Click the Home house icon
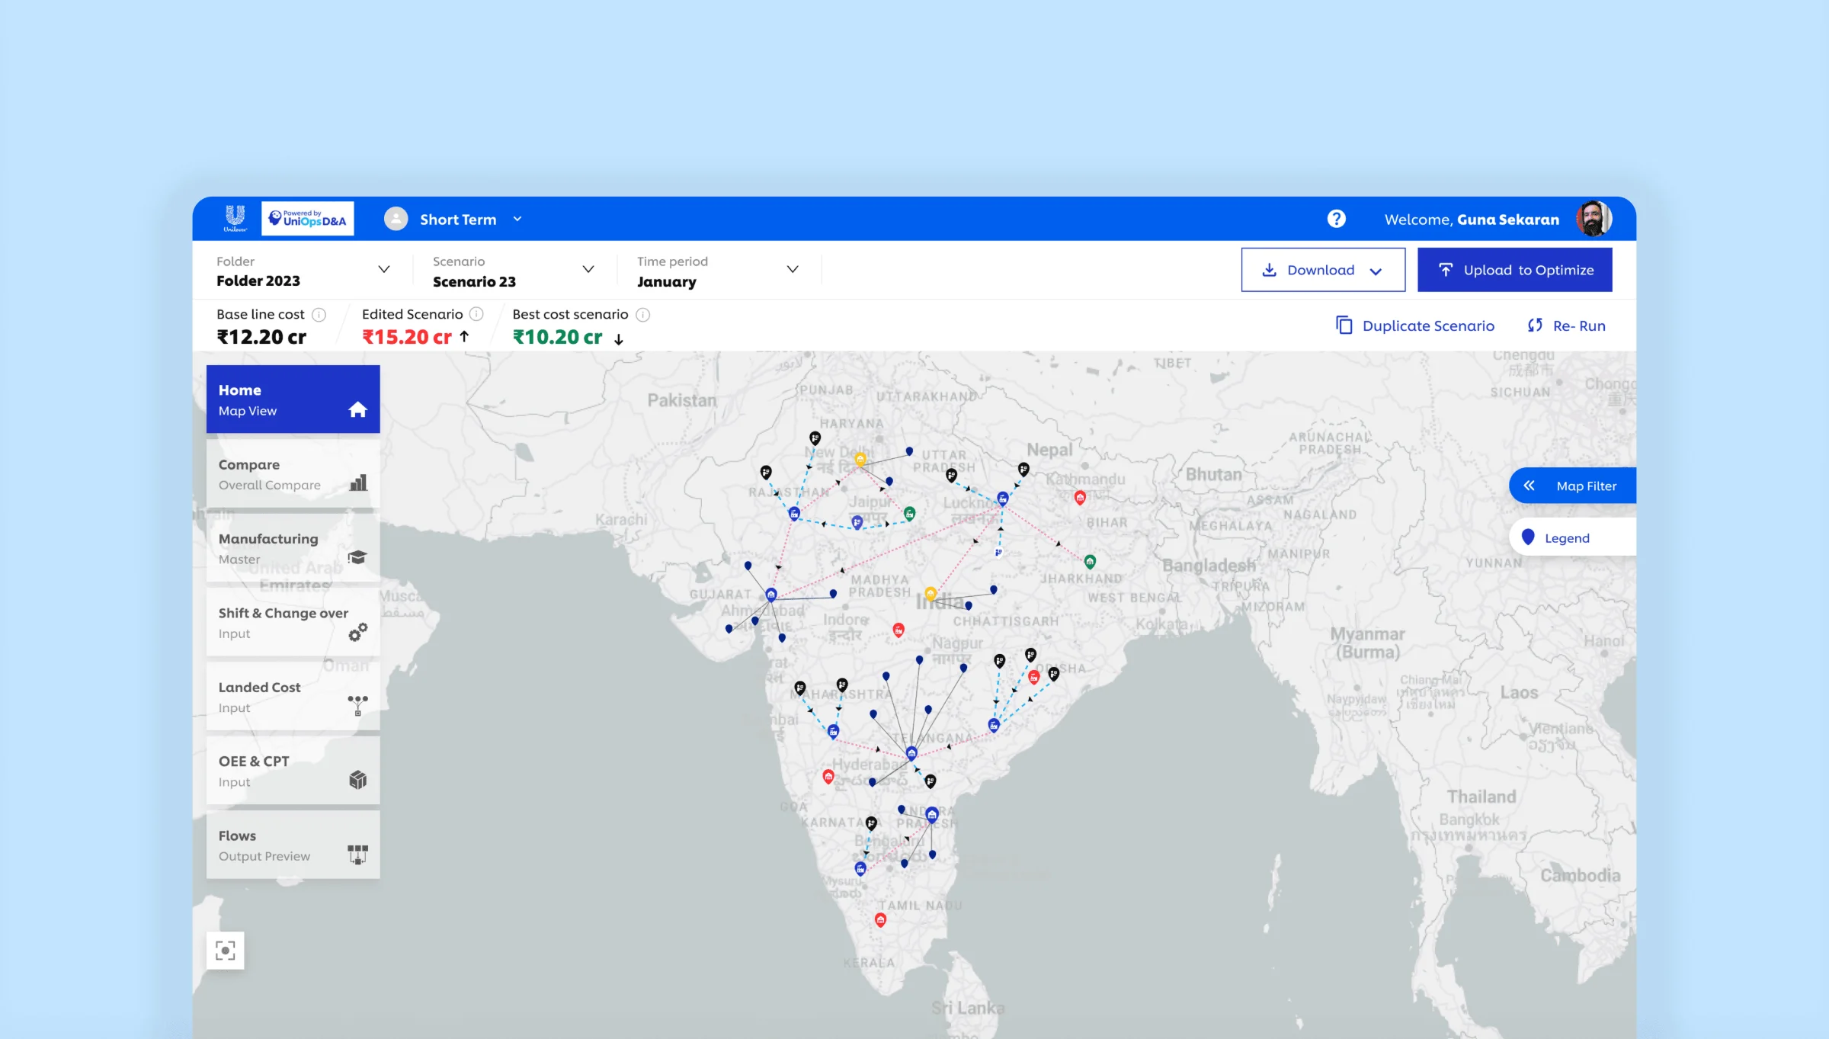 357,409
